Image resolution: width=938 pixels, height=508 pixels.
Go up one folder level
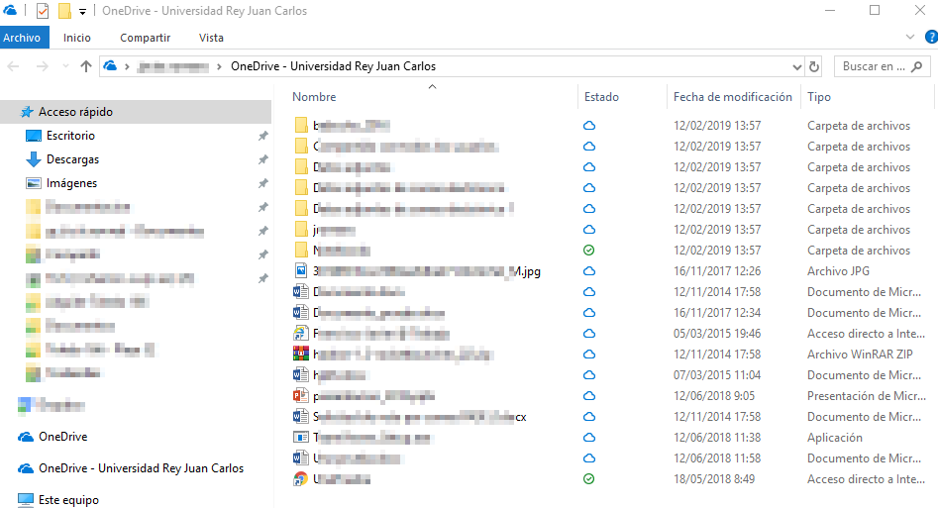[x=86, y=66]
